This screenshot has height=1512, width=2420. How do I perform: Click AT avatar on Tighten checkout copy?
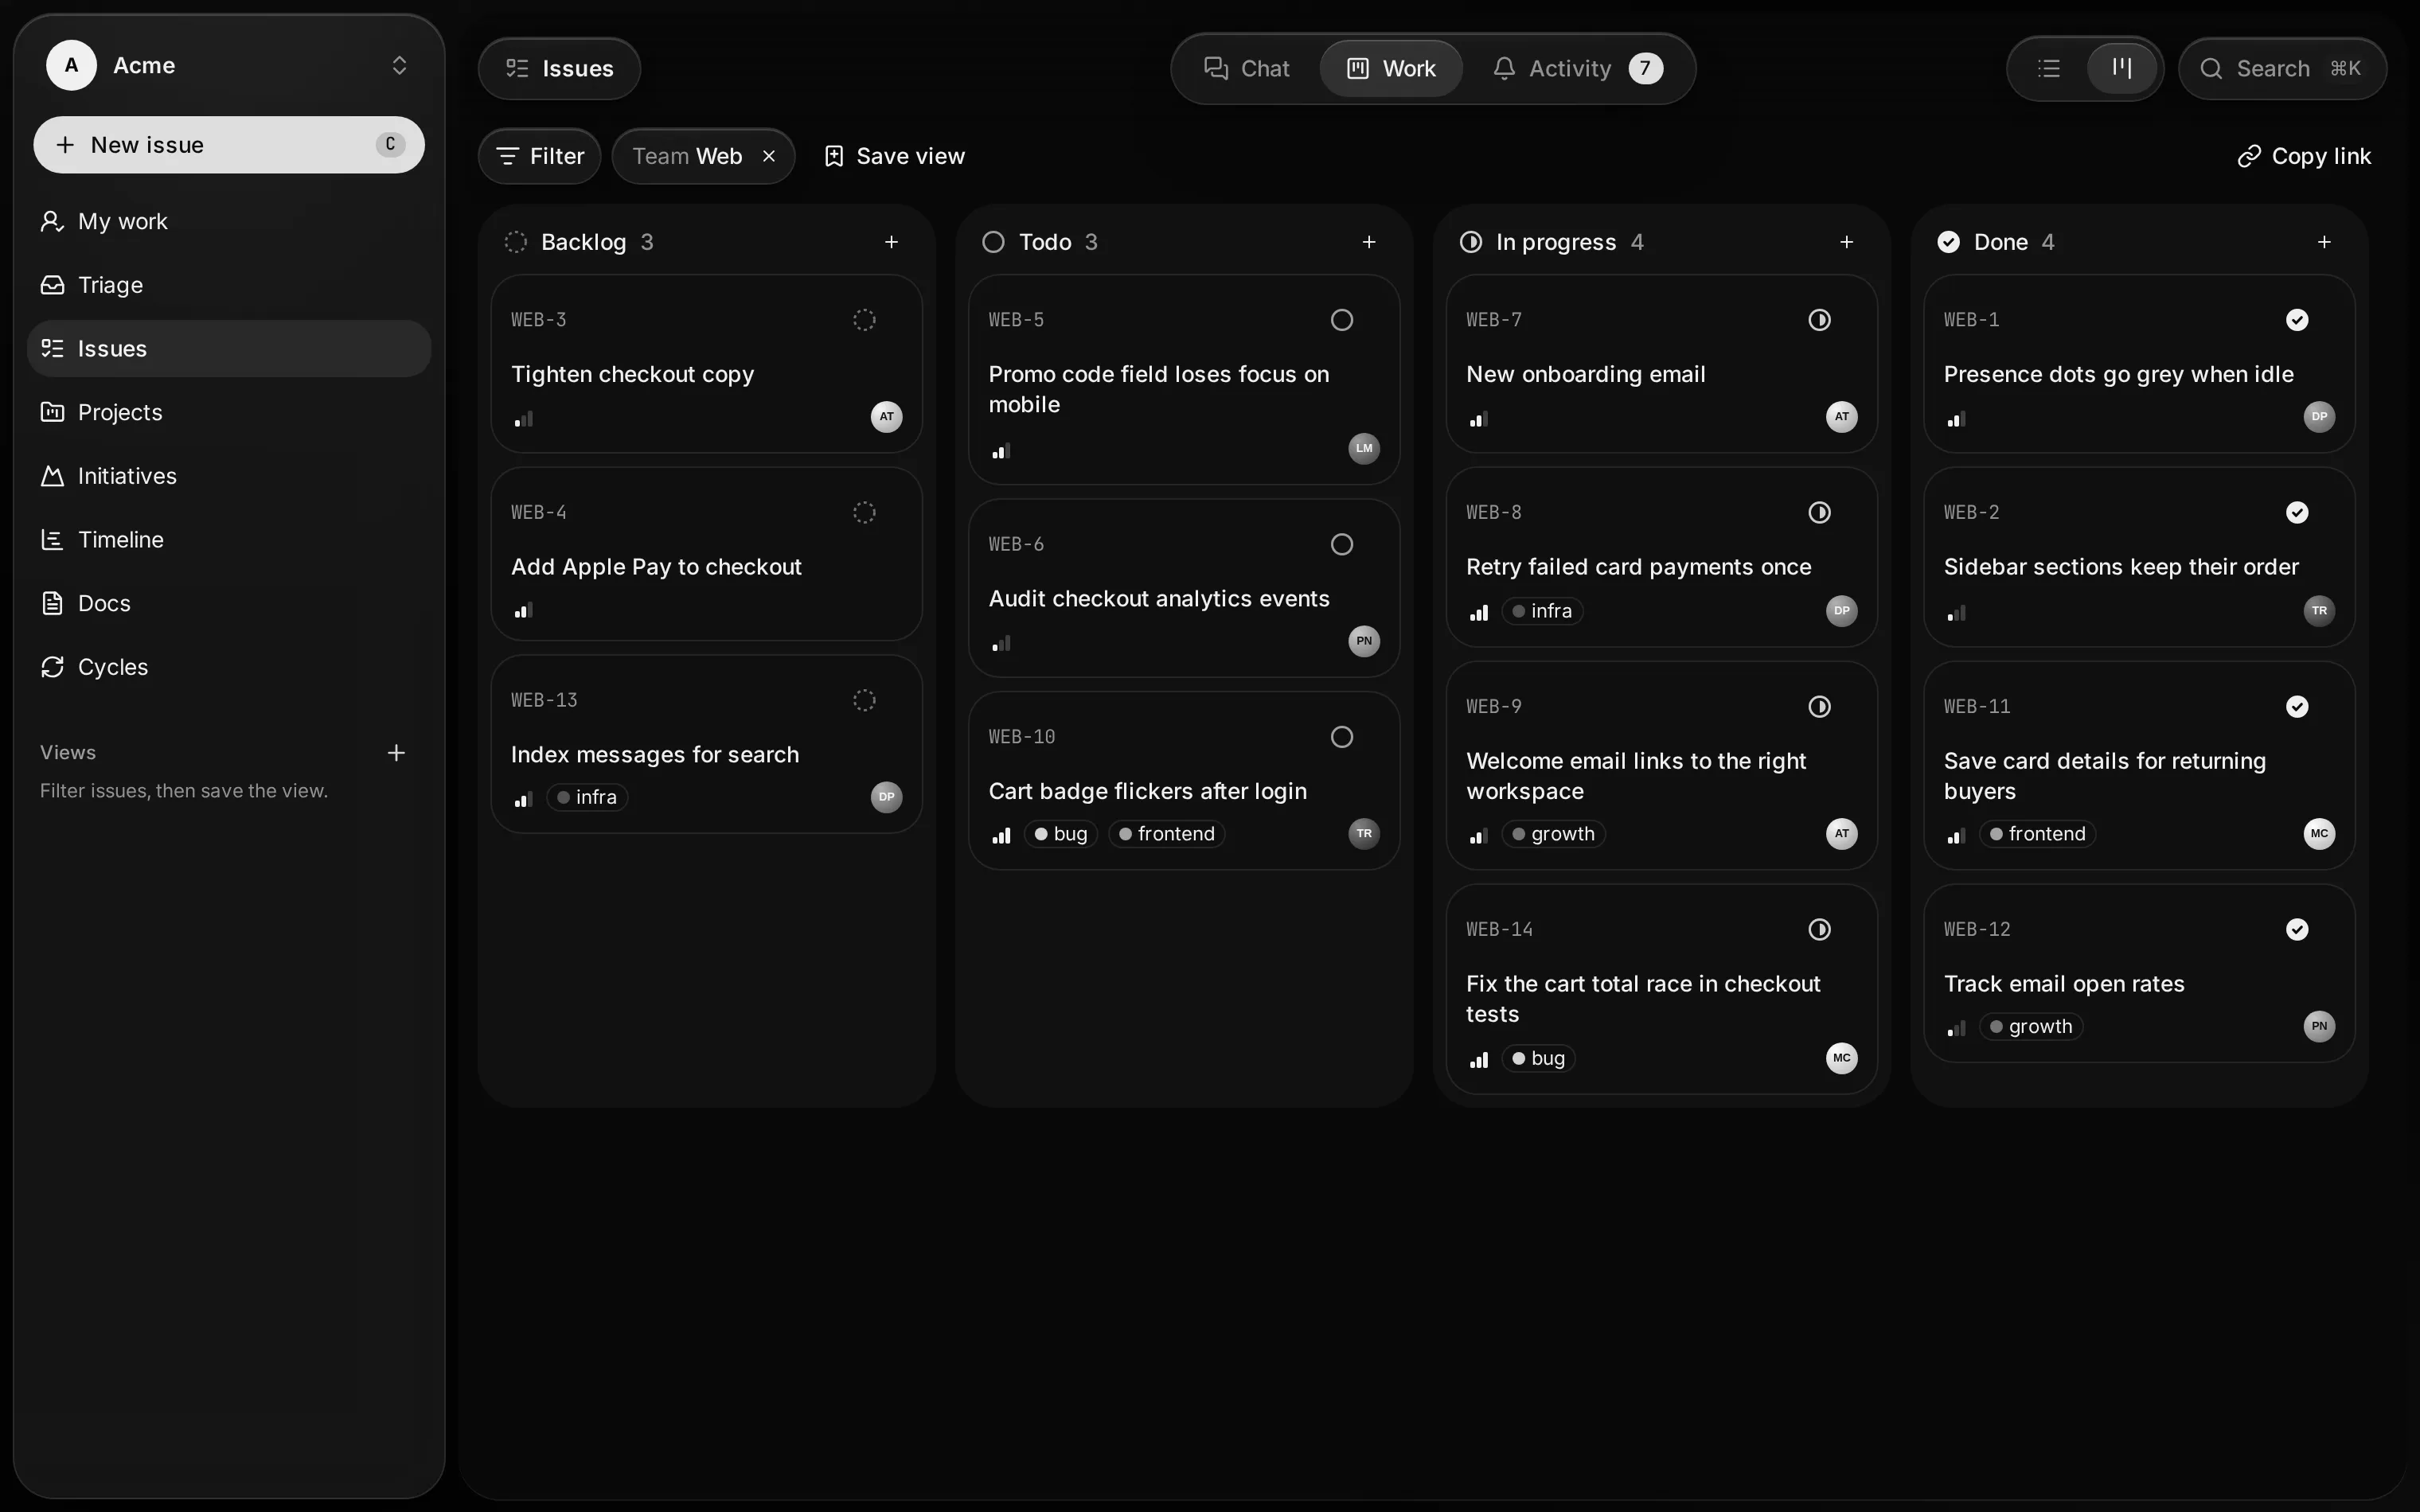point(886,417)
